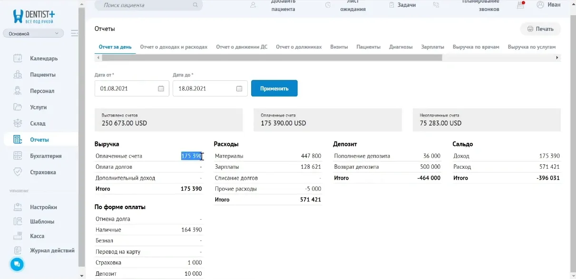Click the Dentist+ logo
This screenshot has height=279, width=576.
coord(33,17)
